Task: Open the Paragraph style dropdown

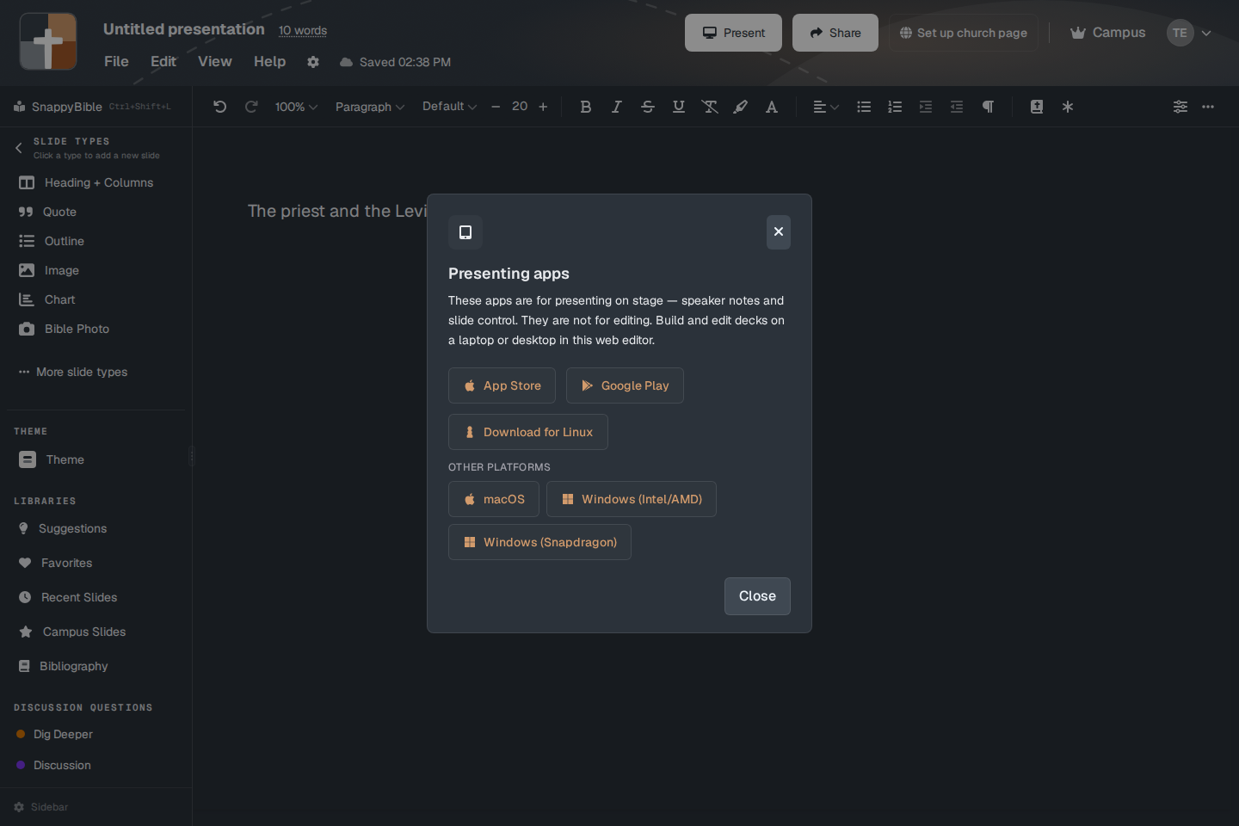Action: pos(370,107)
